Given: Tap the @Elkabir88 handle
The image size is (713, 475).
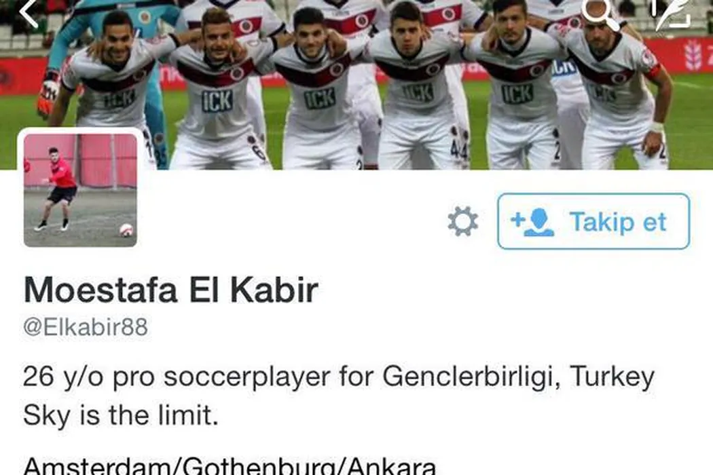Looking at the screenshot, I should [x=86, y=327].
